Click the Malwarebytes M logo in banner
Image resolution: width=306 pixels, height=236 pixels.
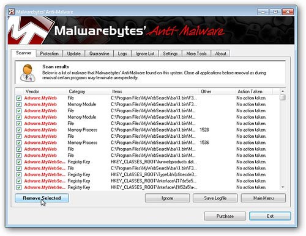pos(29,30)
